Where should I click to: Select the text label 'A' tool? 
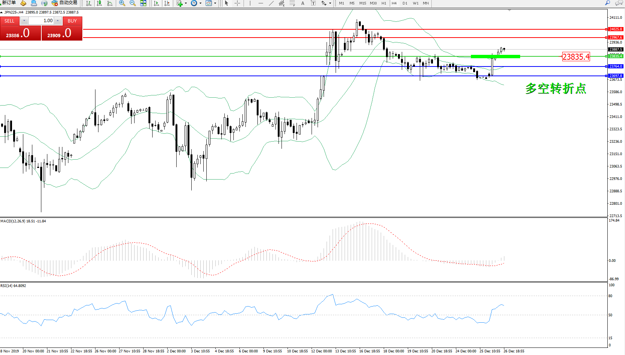pyautogui.click(x=303, y=3)
